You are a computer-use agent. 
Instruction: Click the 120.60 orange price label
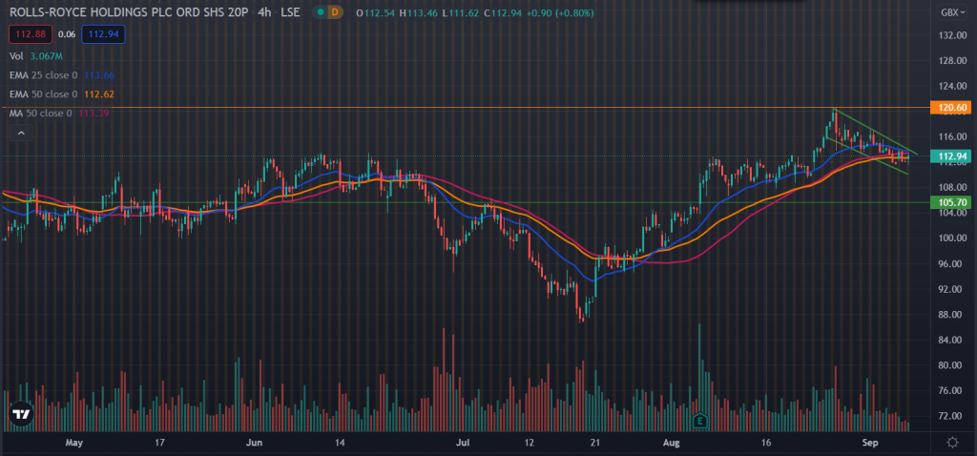pyautogui.click(x=951, y=108)
